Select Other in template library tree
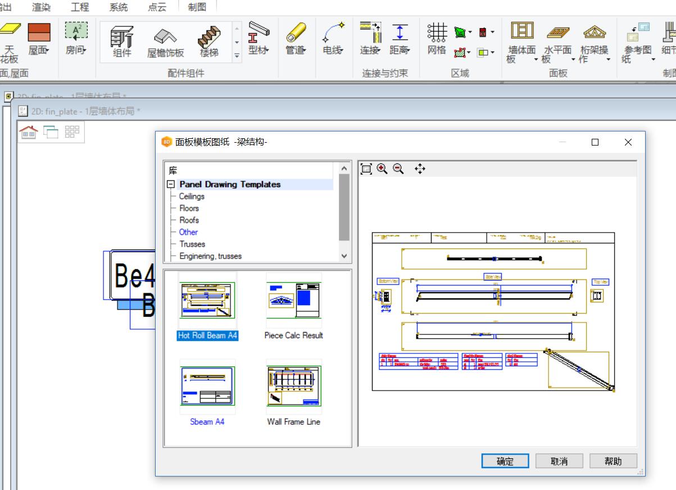Image resolution: width=676 pixels, height=490 pixels. pos(188,232)
